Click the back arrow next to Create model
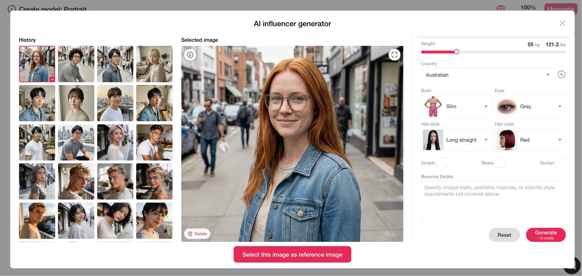 12,9
